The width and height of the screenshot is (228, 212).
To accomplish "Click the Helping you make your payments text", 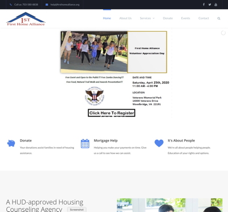I will point(120,150).
